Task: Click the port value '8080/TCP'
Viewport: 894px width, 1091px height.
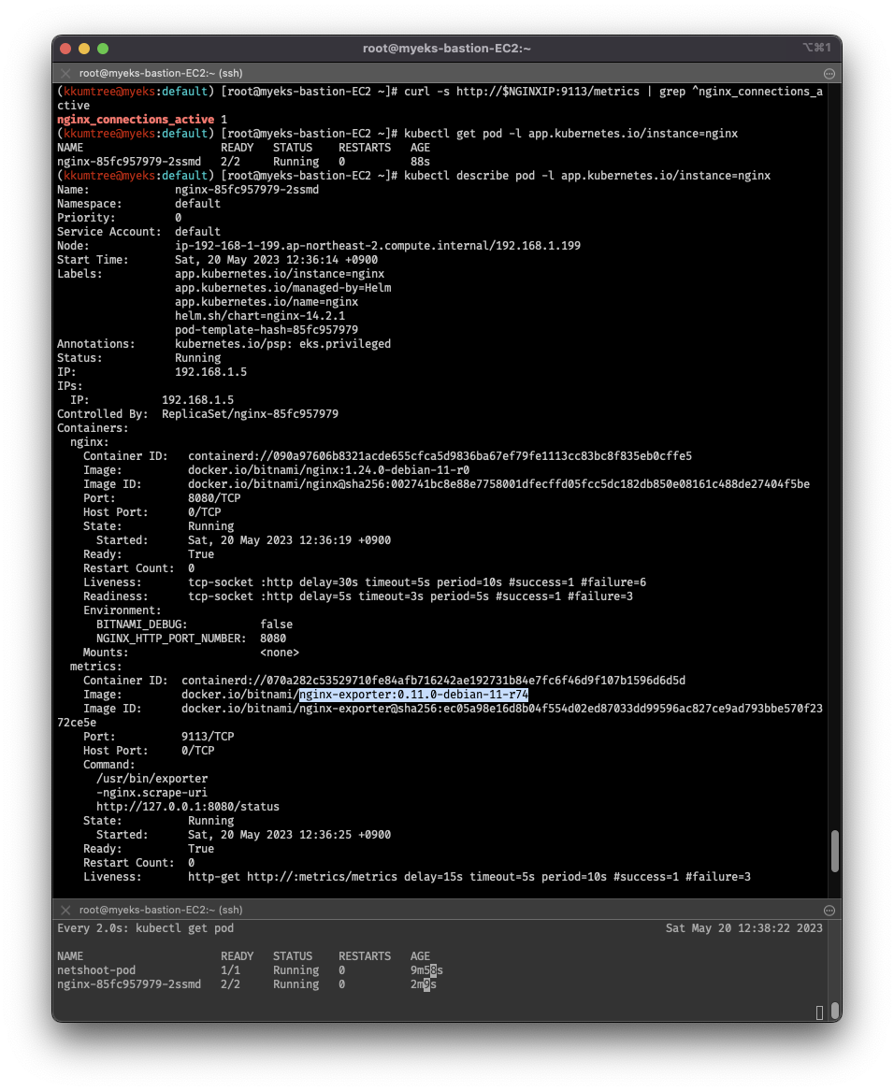Action: click(214, 498)
